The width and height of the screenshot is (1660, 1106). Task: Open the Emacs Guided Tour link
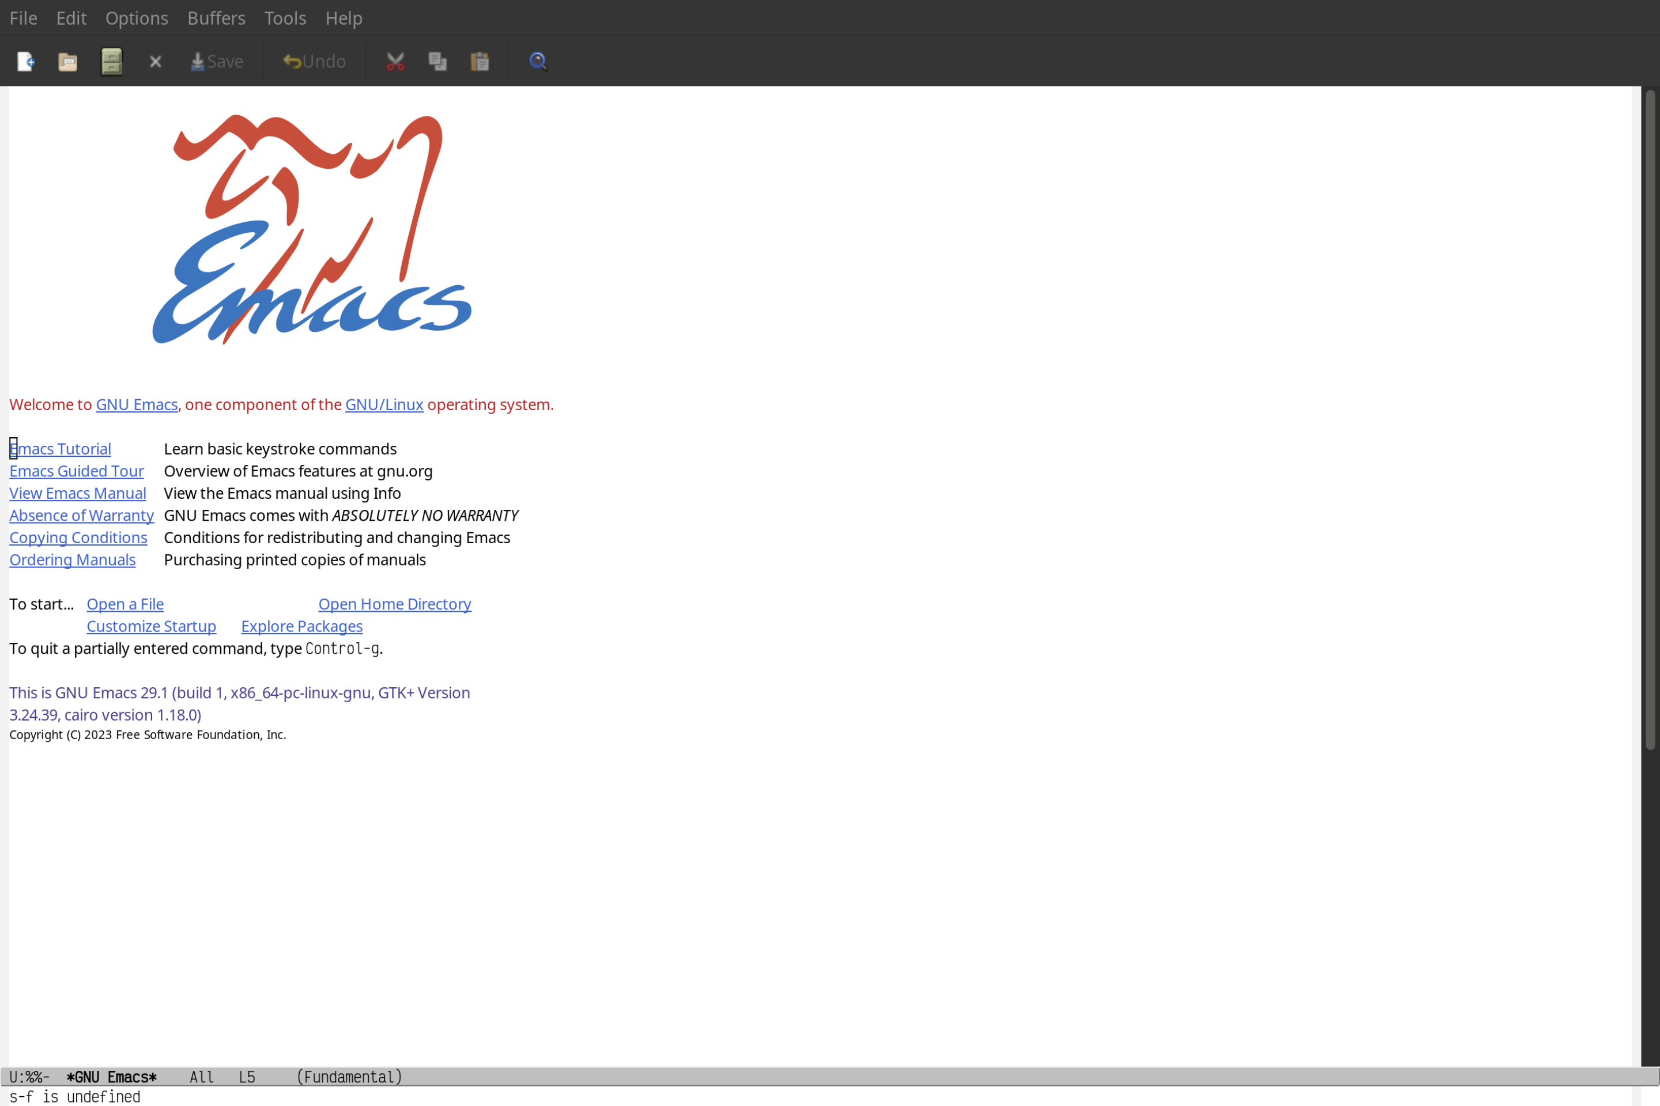click(77, 470)
